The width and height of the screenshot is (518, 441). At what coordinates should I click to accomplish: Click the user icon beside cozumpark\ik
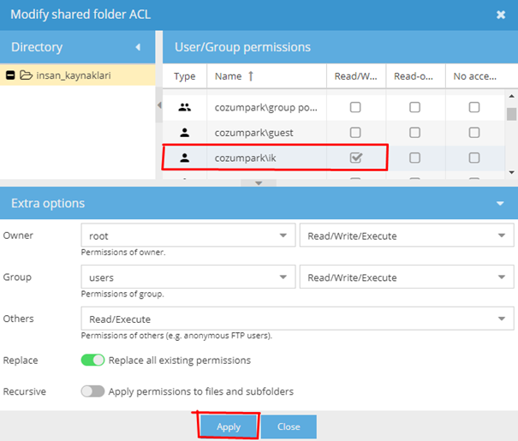point(184,158)
